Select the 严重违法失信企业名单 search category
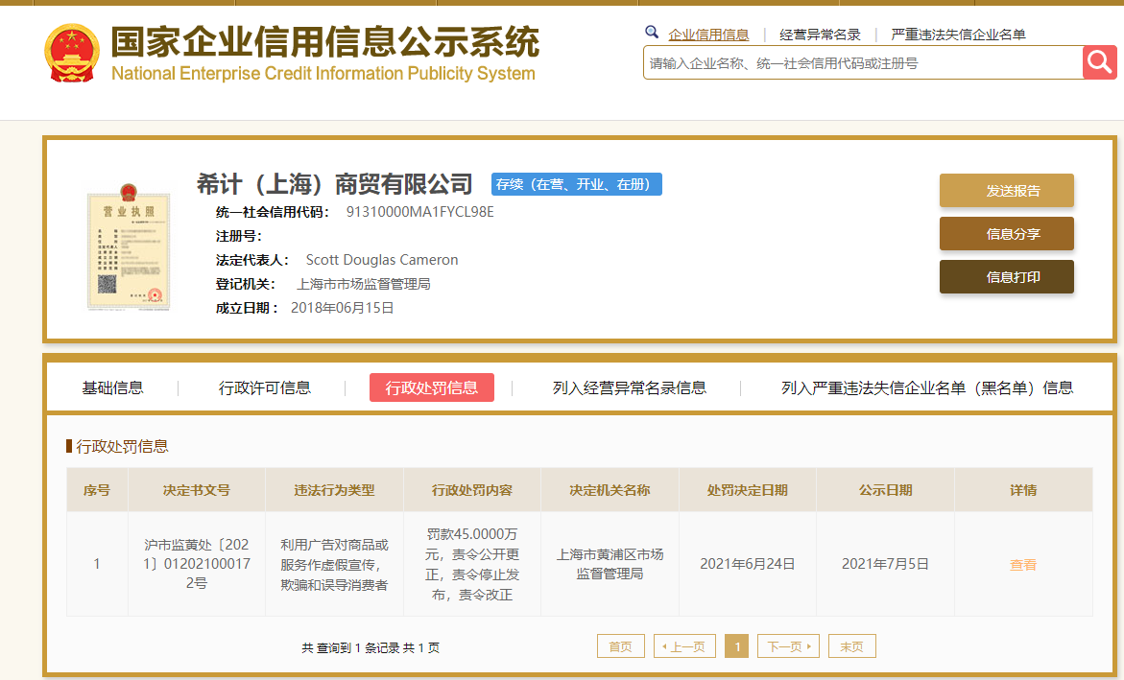This screenshot has height=680, width=1124. point(958,35)
